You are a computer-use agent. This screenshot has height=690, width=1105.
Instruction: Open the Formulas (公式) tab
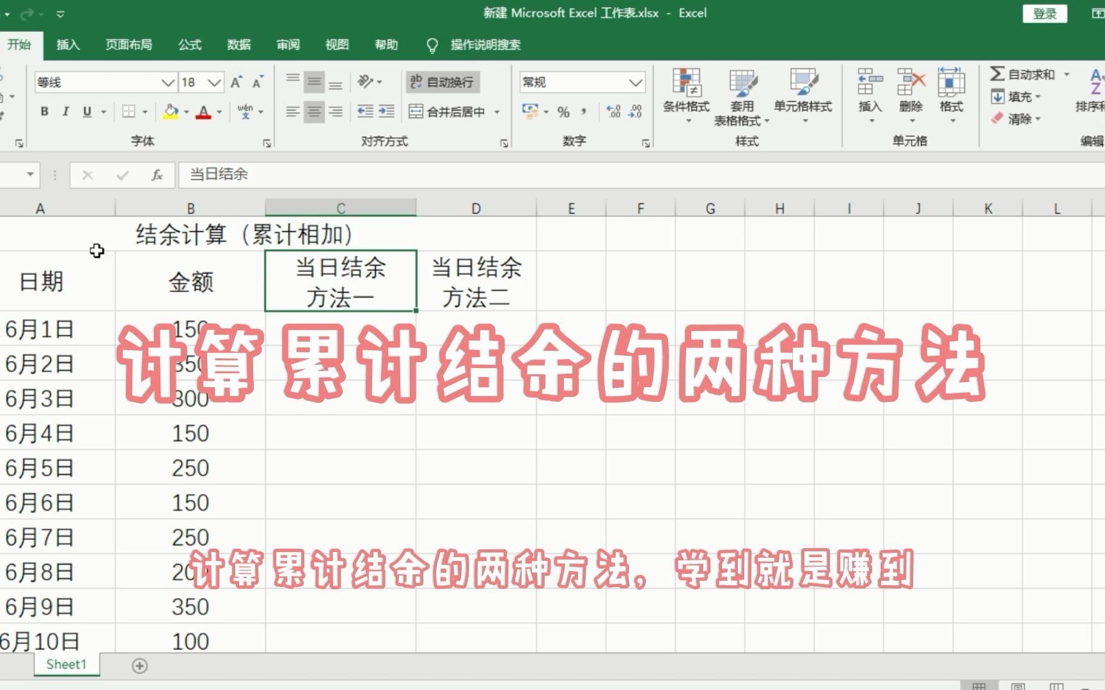pyautogui.click(x=189, y=45)
